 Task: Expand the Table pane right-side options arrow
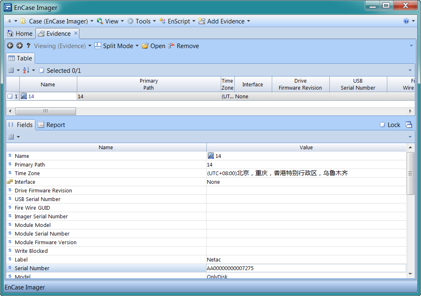pyautogui.click(x=410, y=70)
